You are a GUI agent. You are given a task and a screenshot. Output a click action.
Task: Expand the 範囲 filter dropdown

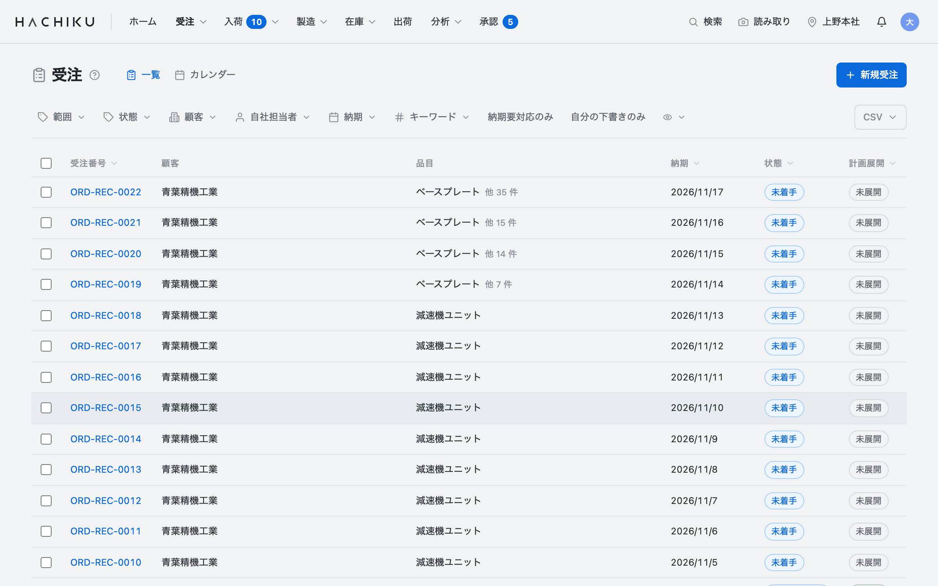(x=61, y=117)
